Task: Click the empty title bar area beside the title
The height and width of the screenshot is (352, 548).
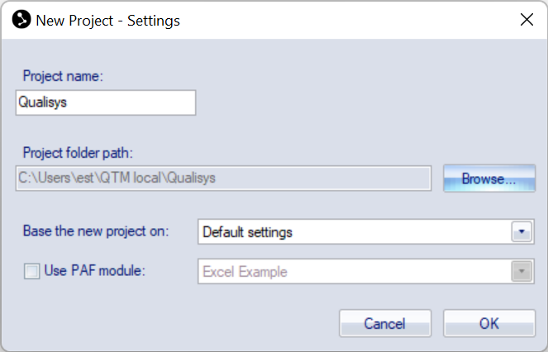Action: pos(347,20)
